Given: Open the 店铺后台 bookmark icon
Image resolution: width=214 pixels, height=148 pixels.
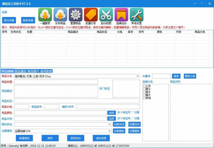Looking at the screenshot, I should tap(121, 15).
